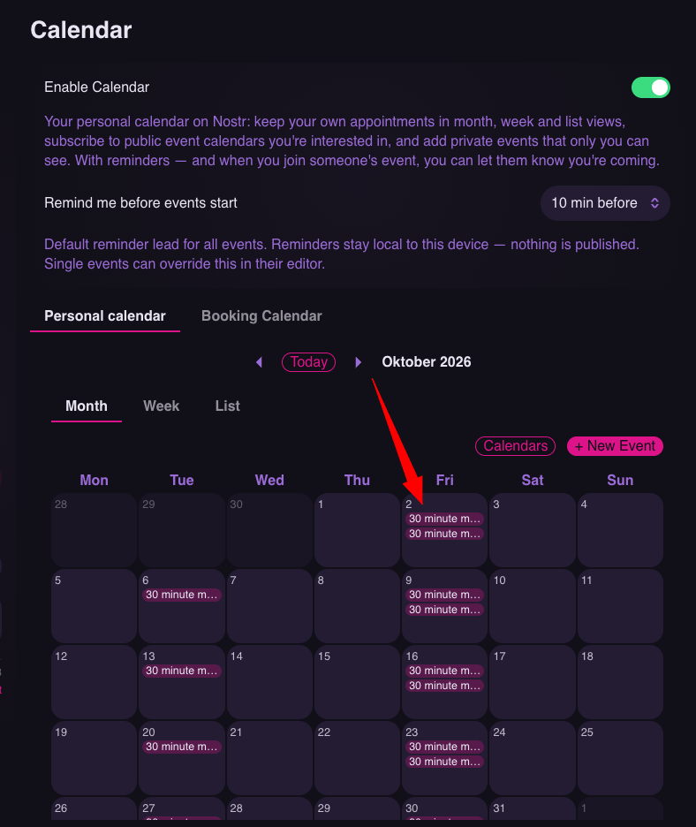Screen dimensions: 696x827
Task: Toggle the Enable Calendar switch
Action: click(x=651, y=87)
